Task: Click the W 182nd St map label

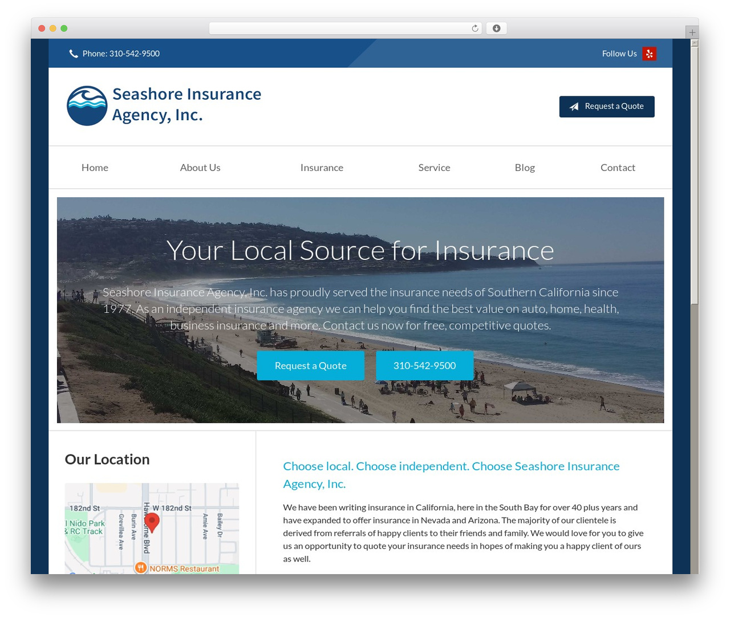Action: (x=172, y=508)
